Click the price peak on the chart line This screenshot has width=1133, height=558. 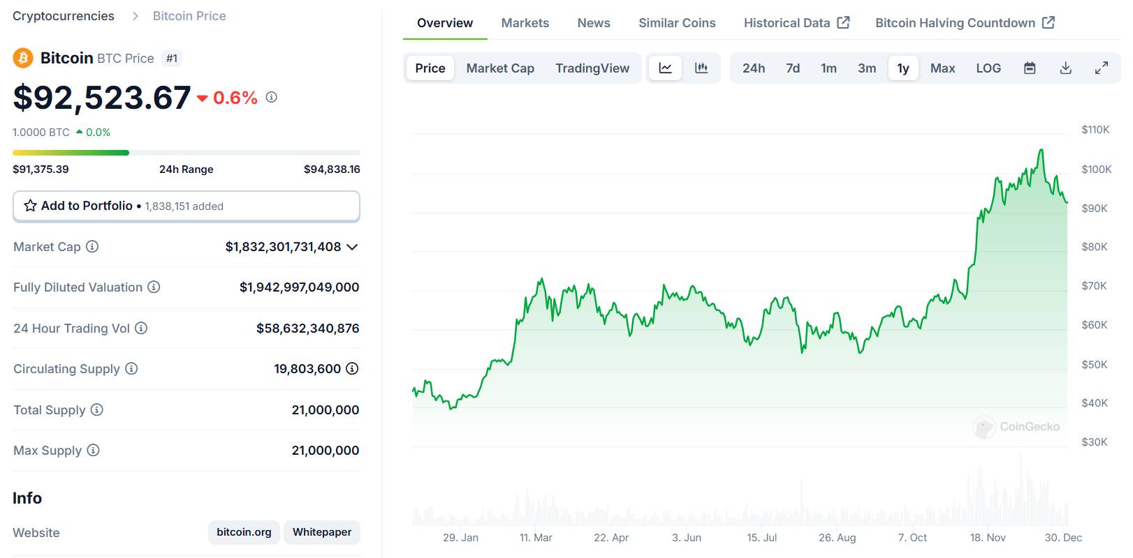1041,150
